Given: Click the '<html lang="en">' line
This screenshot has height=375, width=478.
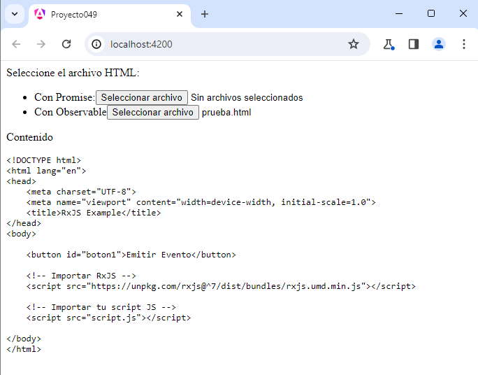Looking at the screenshot, I should pyautogui.click(x=46, y=171).
